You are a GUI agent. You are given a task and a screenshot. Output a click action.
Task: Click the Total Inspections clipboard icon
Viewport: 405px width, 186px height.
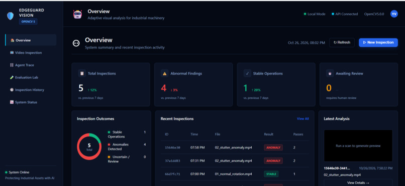pos(82,73)
